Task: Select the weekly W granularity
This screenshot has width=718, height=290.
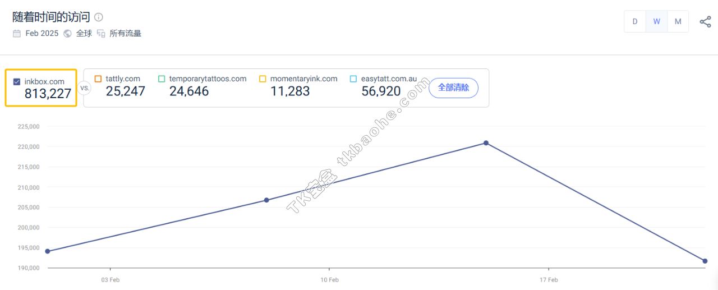Action: (656, 22)
